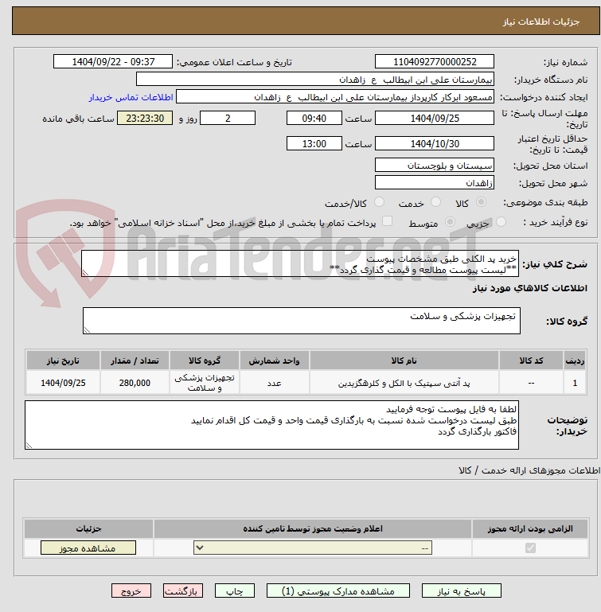Click the بازگشت back button
The image size is (601, 612).
[183, 591]
